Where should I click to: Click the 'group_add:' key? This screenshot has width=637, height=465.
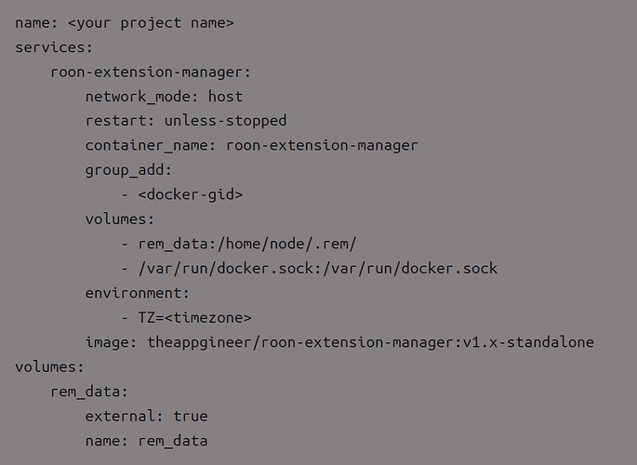click(128, 170)
